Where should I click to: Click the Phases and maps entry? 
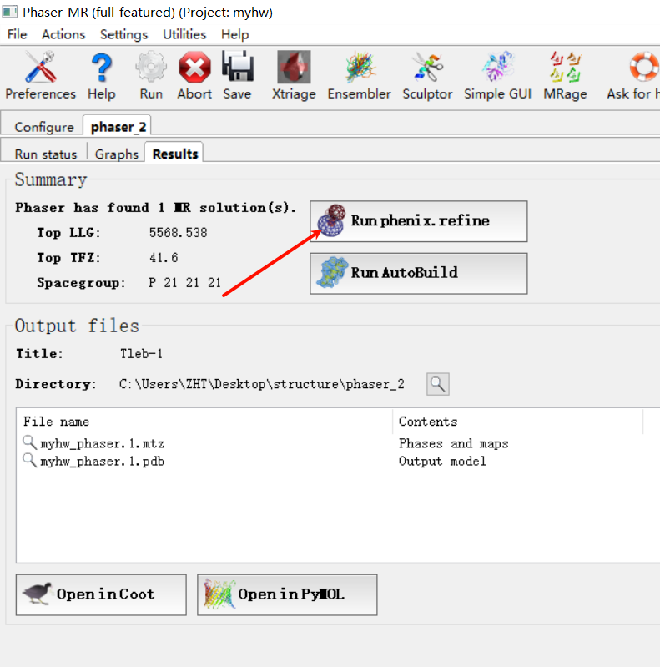453,443
